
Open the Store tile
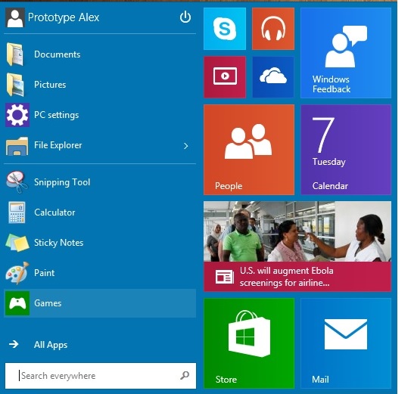(x=249, y=343)
